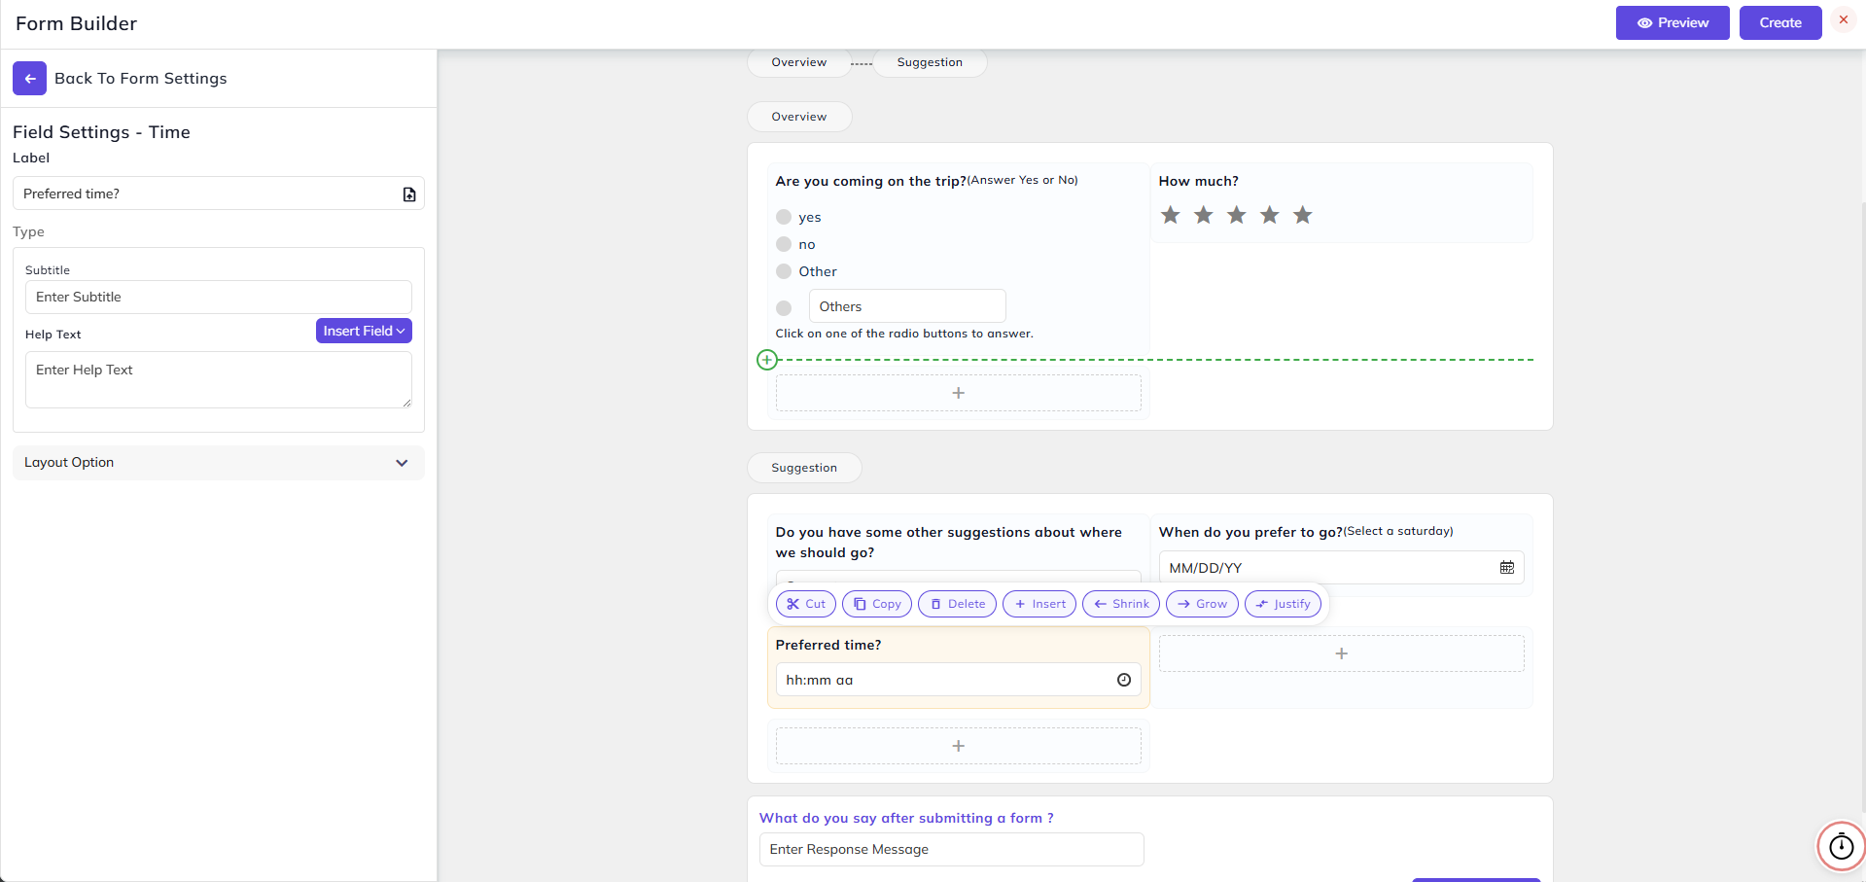Justify the selected field
The height and width of the screenshot is (882, 1866).
[1283, 604]
